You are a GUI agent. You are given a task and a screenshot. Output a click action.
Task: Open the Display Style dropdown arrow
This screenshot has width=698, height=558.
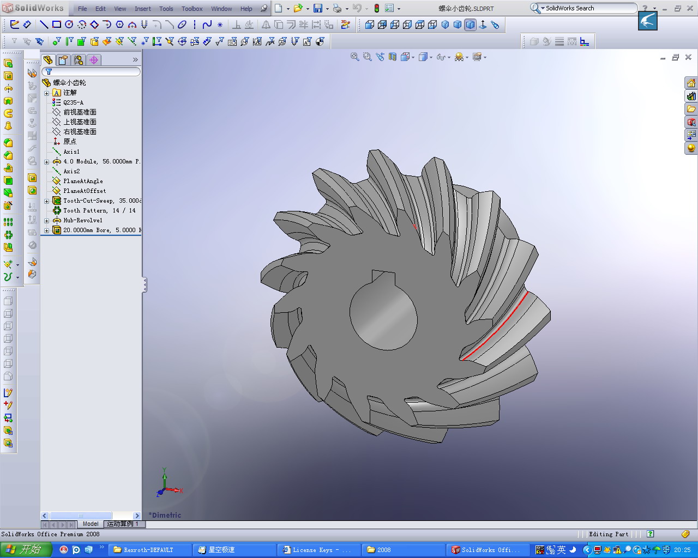click(x=431, y=57)
